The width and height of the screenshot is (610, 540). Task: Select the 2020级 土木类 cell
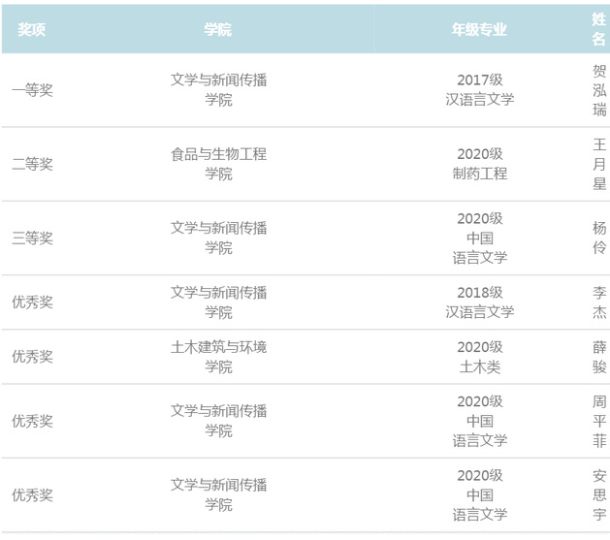pyautogui.click(x=479, y=356)
